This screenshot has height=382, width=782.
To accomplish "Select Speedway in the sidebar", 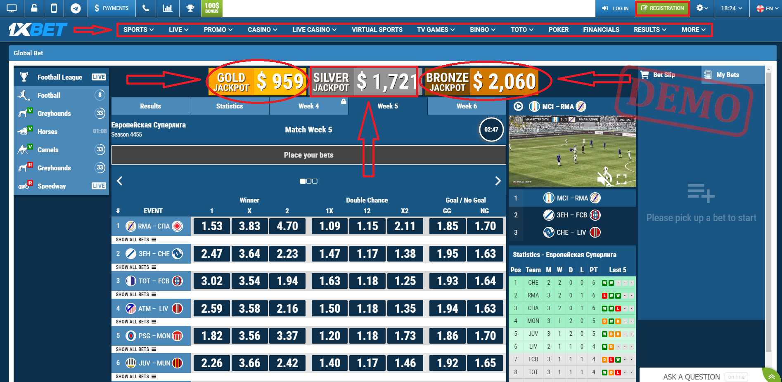I will (61, 186).
